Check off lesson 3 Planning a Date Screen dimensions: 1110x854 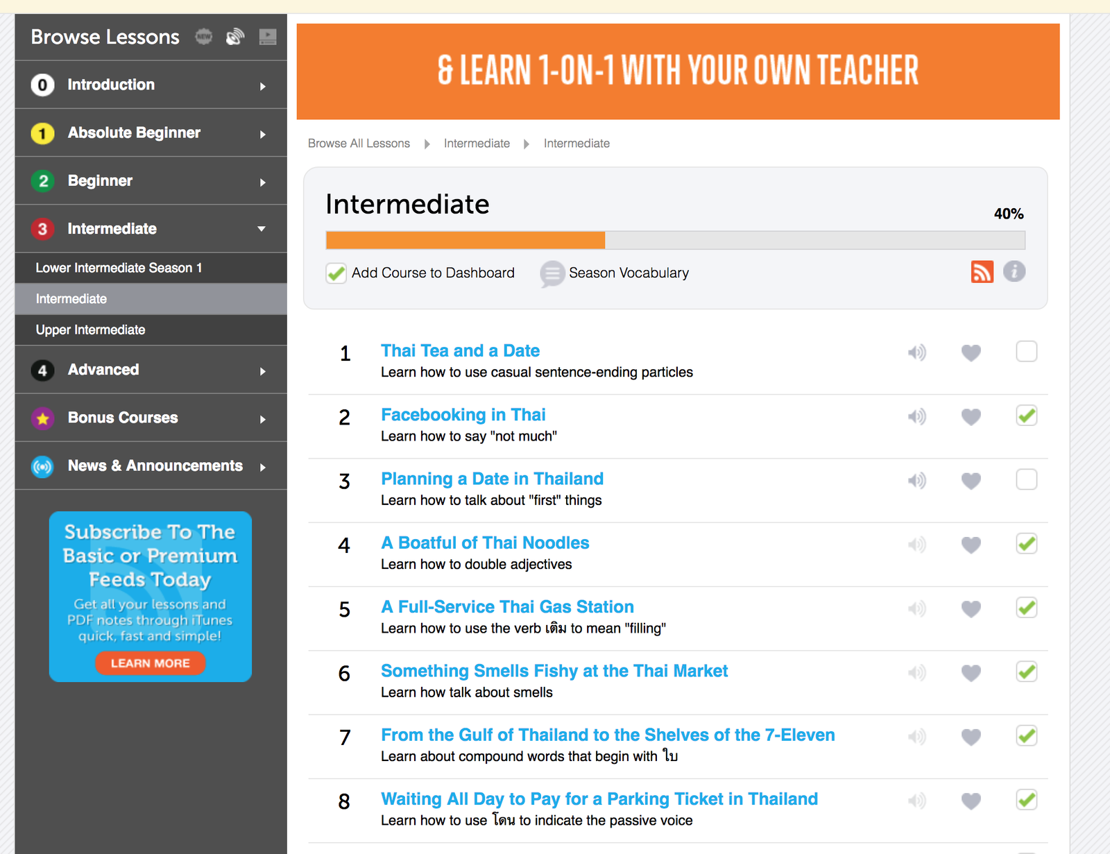(x=1026, y=479)
